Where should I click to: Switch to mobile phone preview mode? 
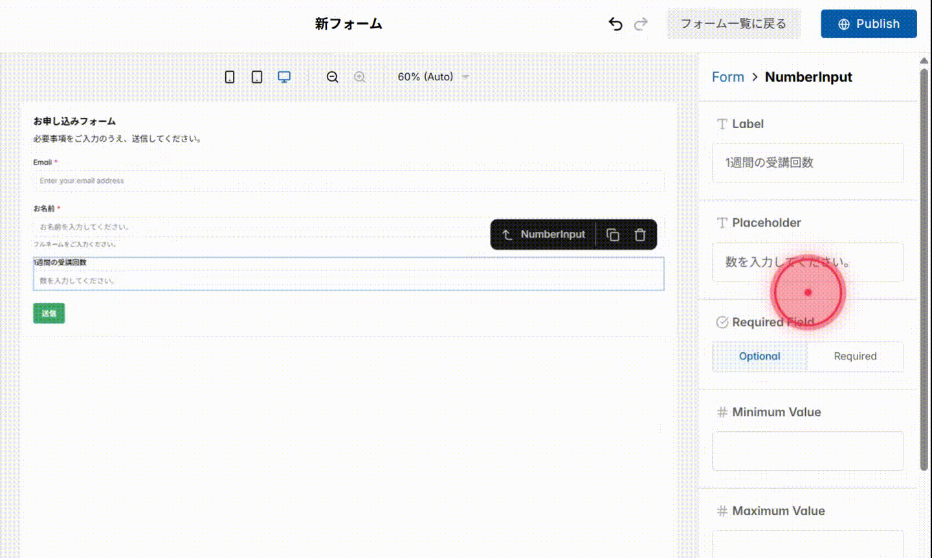(229, 76)
